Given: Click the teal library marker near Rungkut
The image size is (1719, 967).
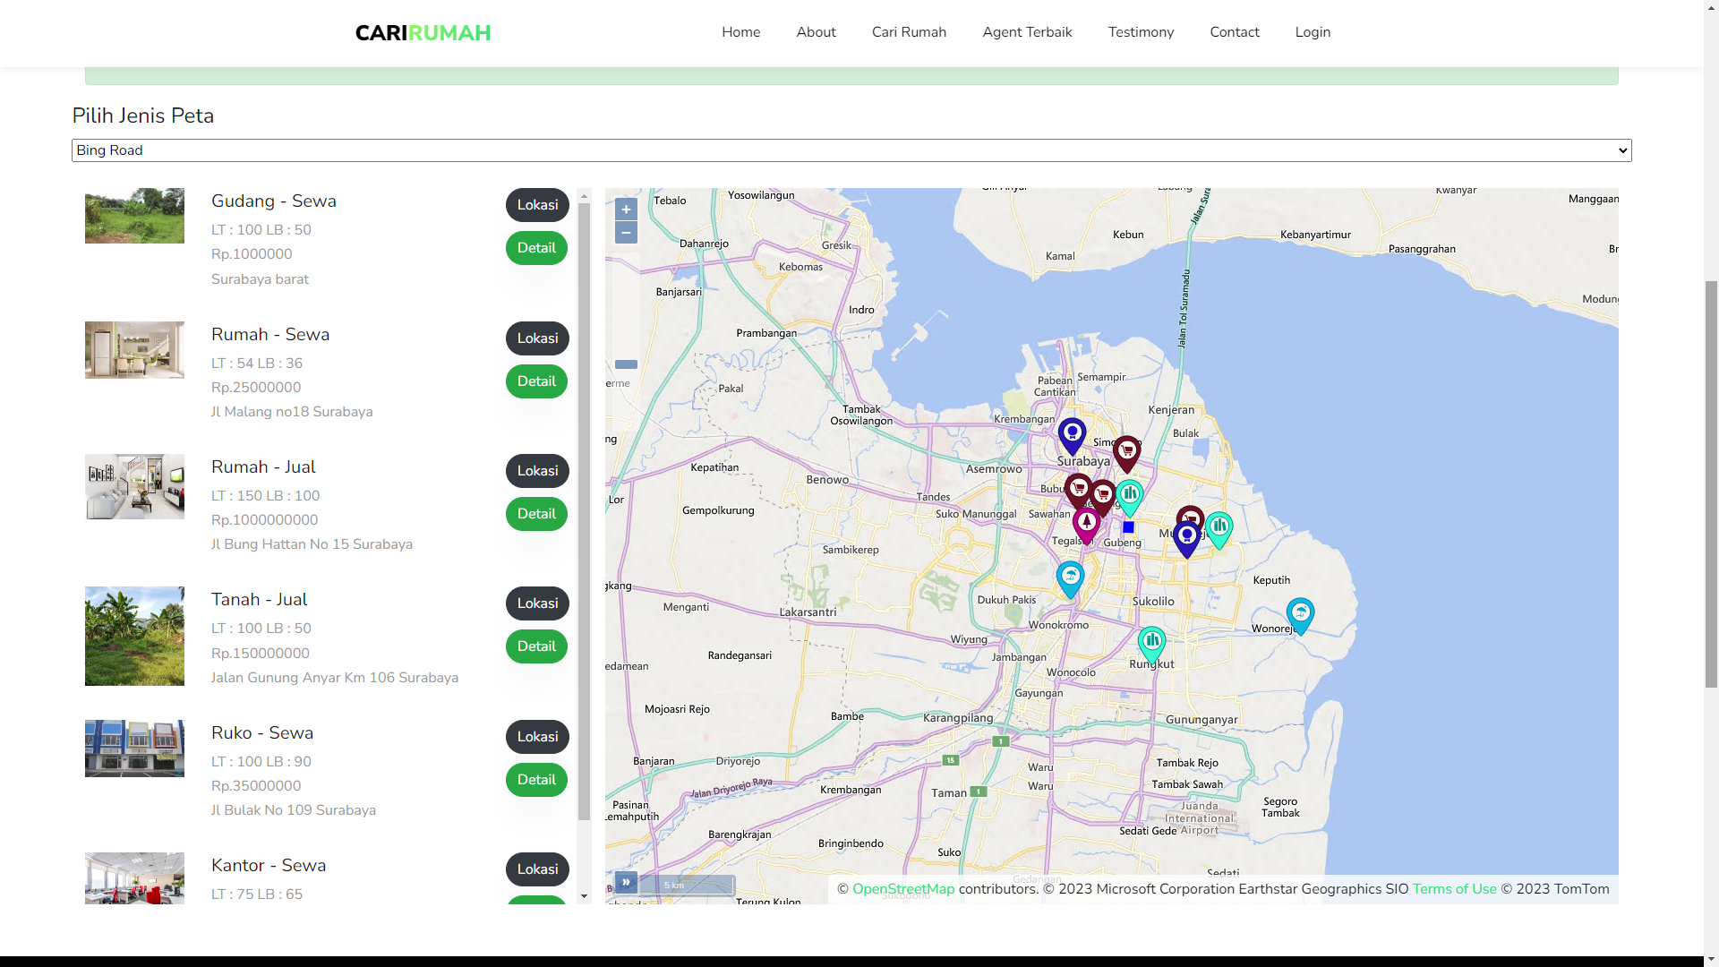Looking at the screenshot, I should click(1151, 641).
